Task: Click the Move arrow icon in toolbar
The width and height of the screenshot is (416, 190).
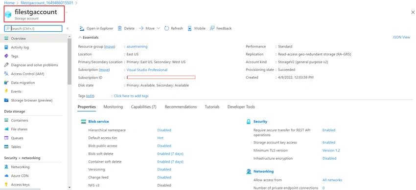Action: pyautogui.click(x=141, y=28)
